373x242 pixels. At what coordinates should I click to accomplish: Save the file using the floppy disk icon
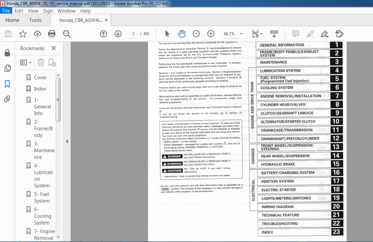[8, 34]
